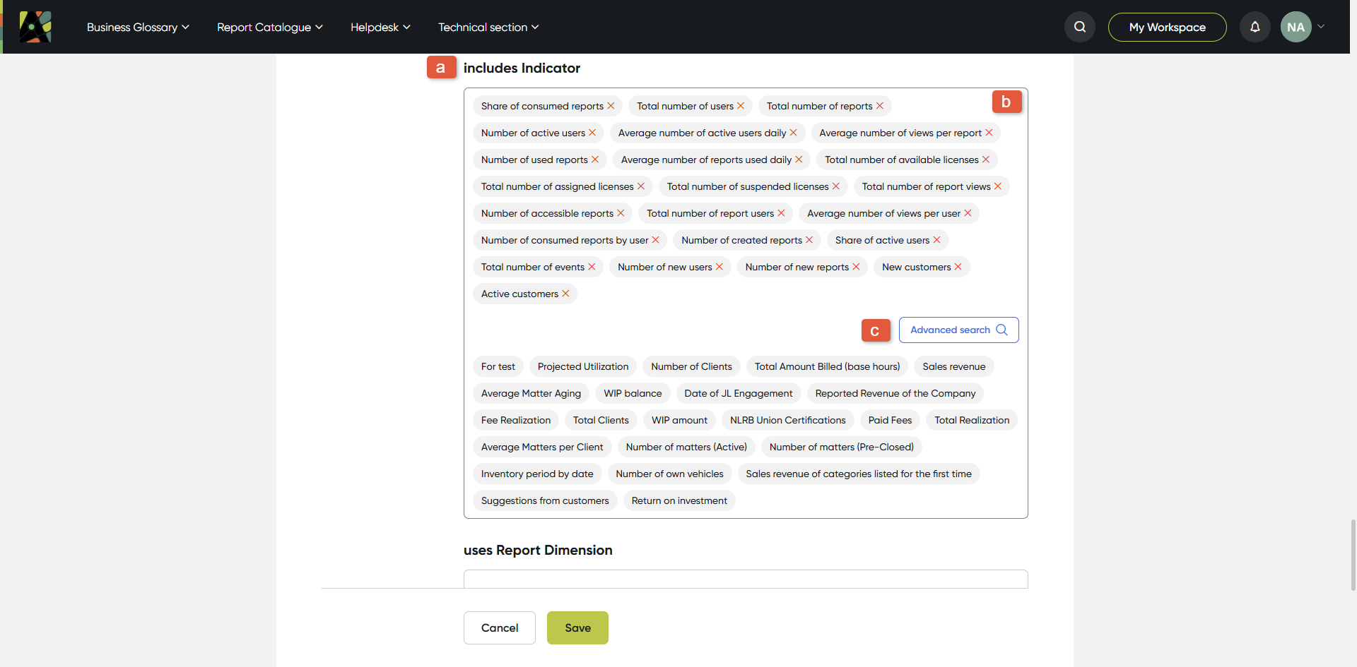Image resolution: width=1357 pixels, height=667 pixels.
Task: Remove 'Total number of reports' tag
Action: pos(880,106)
